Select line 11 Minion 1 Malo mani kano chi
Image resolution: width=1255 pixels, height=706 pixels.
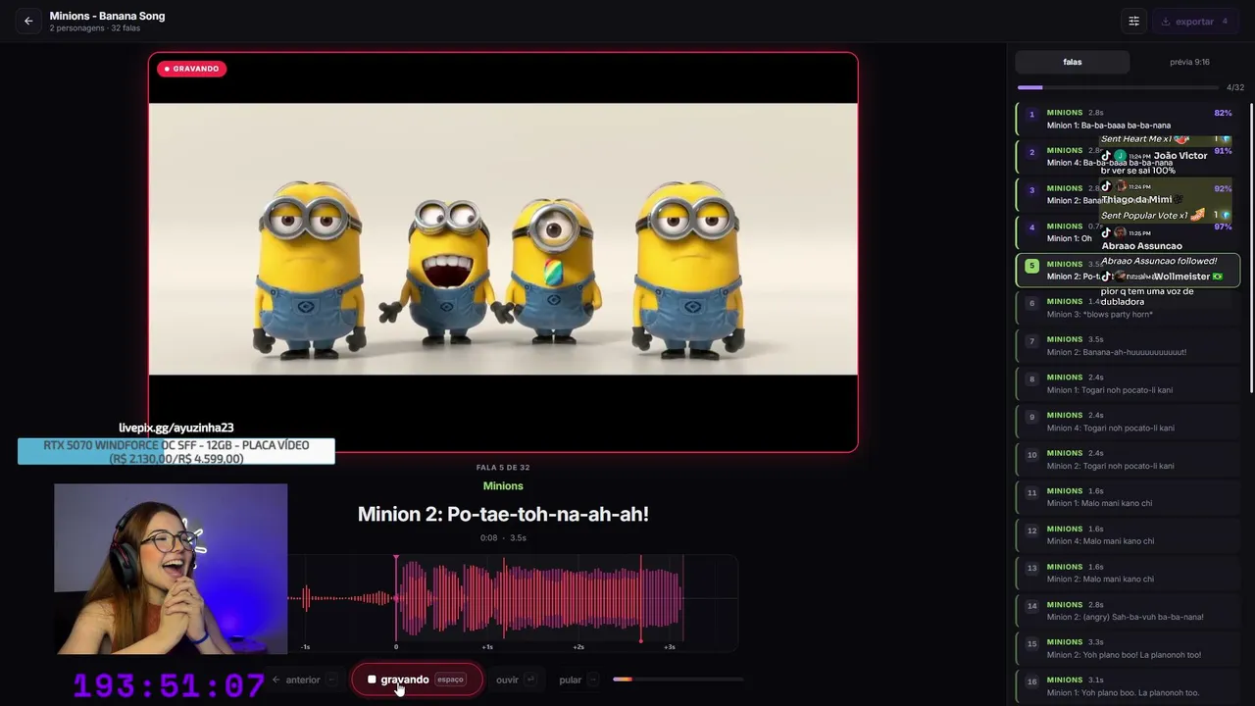point(1129,497)
